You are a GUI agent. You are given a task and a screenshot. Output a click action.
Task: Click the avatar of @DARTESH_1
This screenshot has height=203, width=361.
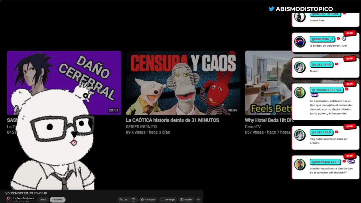300,42
